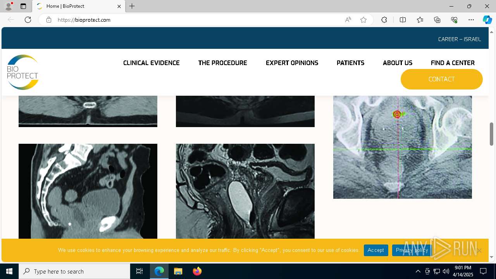Open the Windows Start menu

click(x=9, y=271)
